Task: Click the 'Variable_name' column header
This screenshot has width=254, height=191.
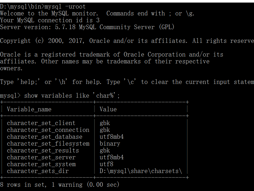Action: coord(29,109)
